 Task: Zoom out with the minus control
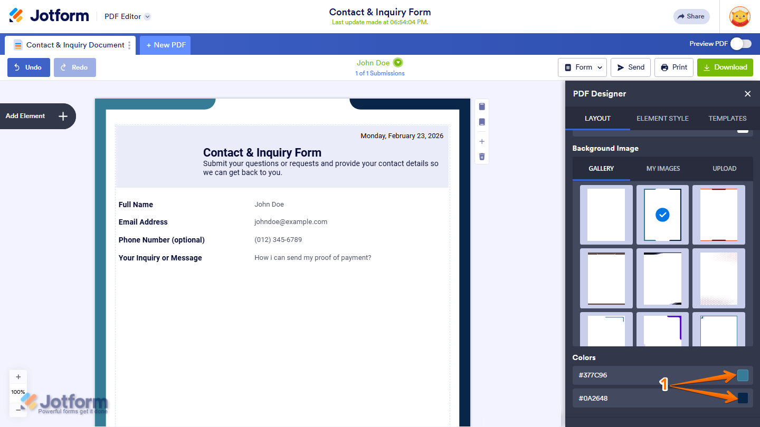point(18,409)
